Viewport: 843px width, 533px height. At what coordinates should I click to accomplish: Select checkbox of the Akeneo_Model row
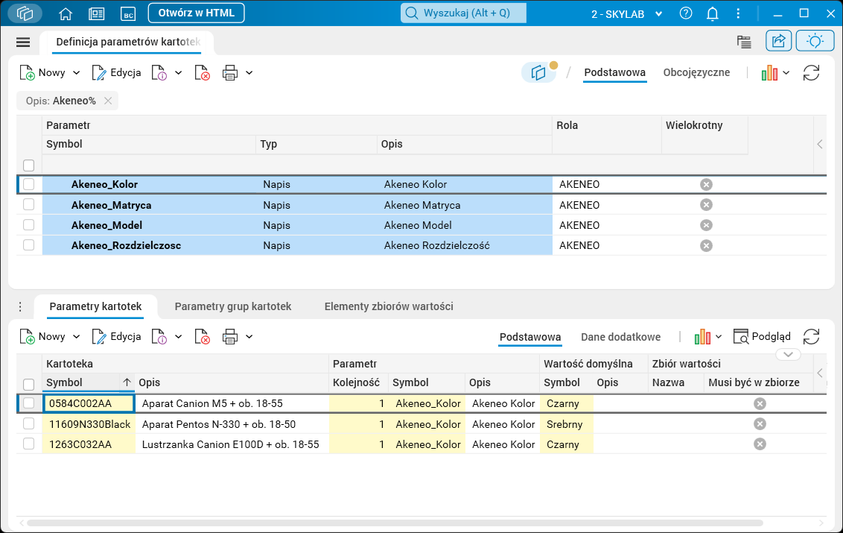click(x=29, y=225)
